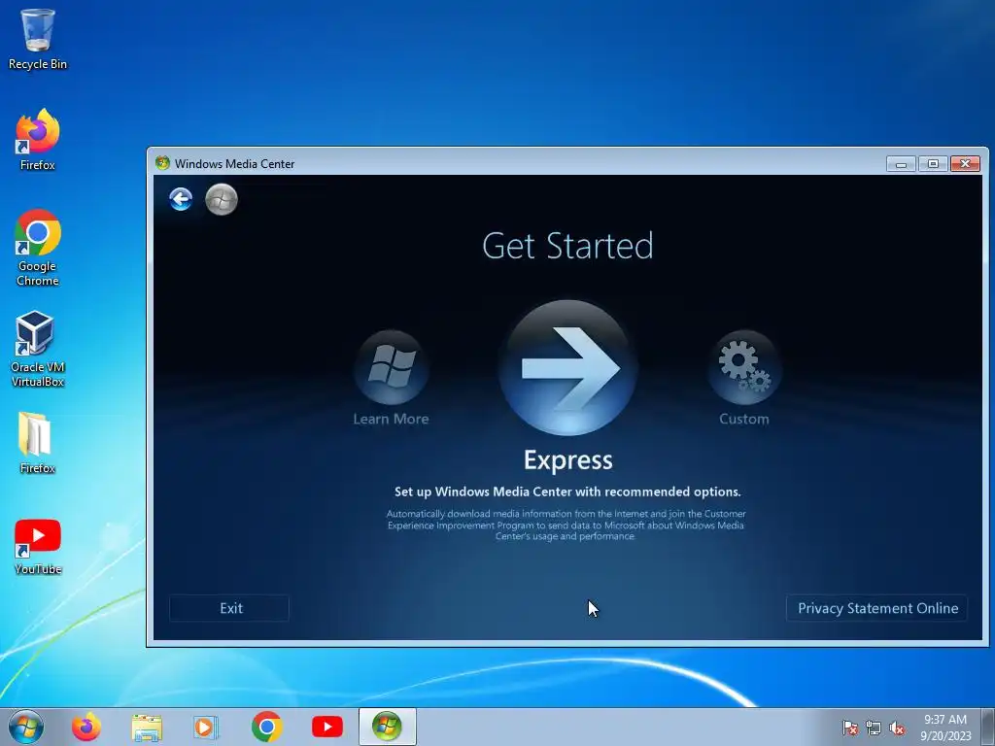The height and width of the screenshot is (746, 995).
Task: Select the Google Chrome desktop shortcut
Action: point(38,248)
